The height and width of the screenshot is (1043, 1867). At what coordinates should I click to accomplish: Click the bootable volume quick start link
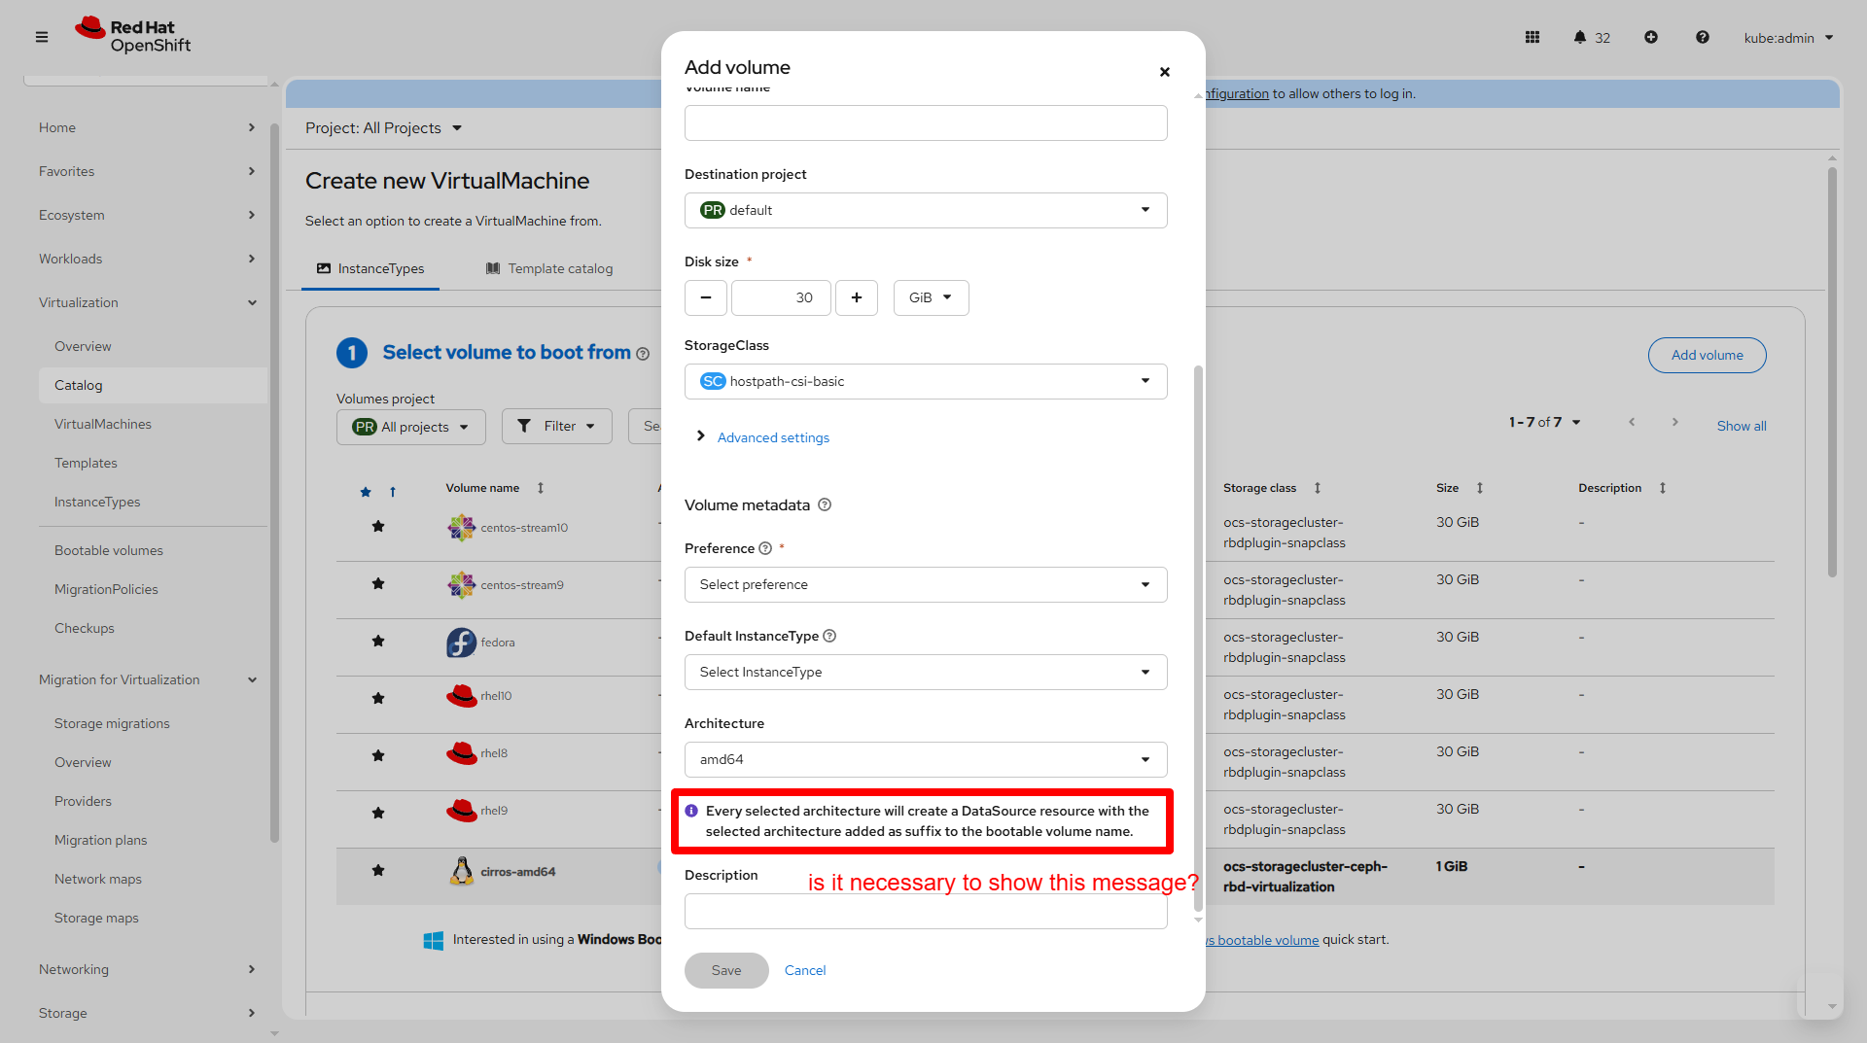(1262, 940)
